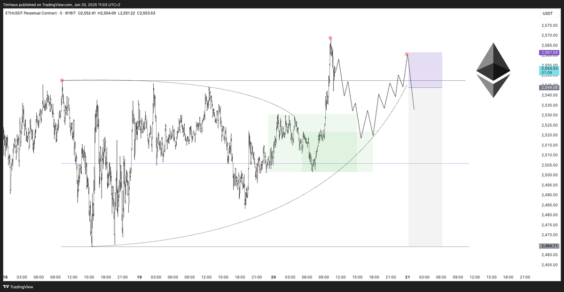
Task: Click the 2,525.00 price axis label
Action: [x=549, y=125]
